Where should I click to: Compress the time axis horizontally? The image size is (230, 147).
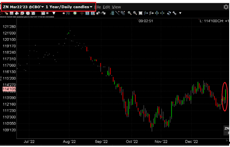(162, 13)
